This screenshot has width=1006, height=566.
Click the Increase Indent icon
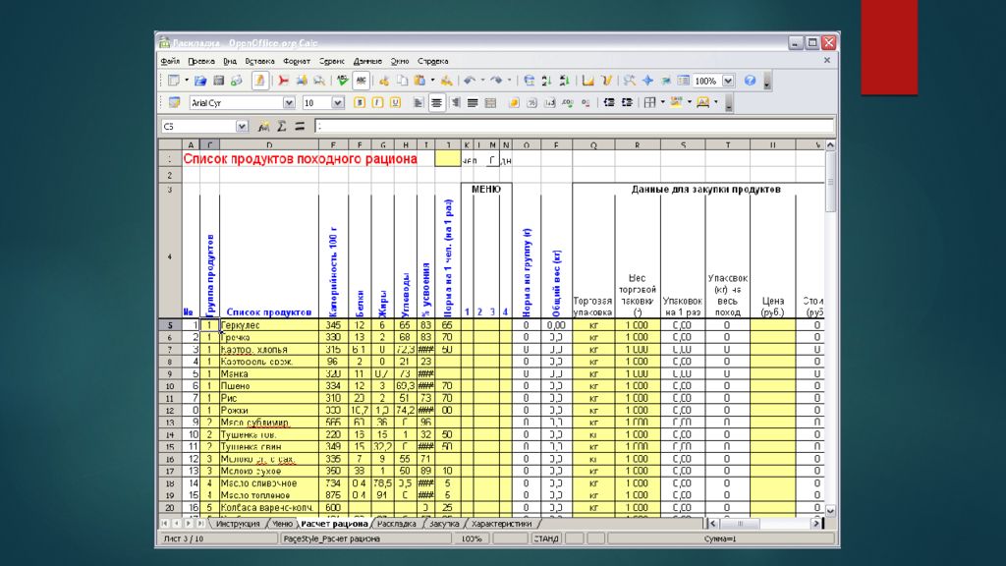pyautogui.click(x=627, y=102)
